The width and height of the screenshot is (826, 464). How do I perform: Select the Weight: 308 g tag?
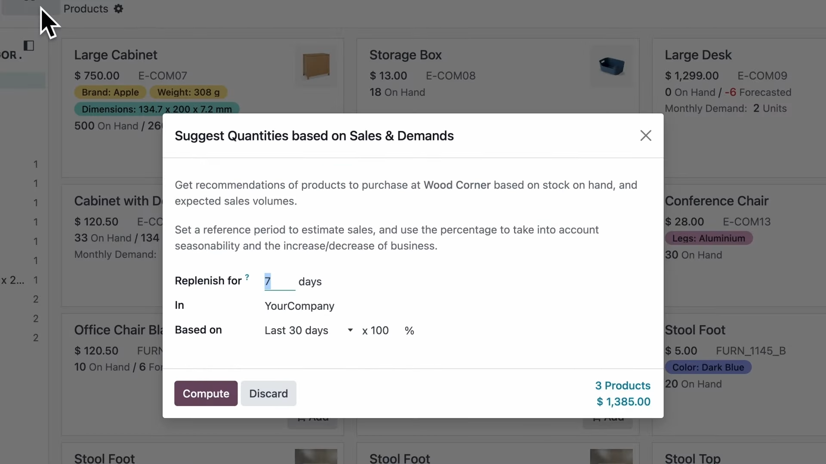pos(188,92)
